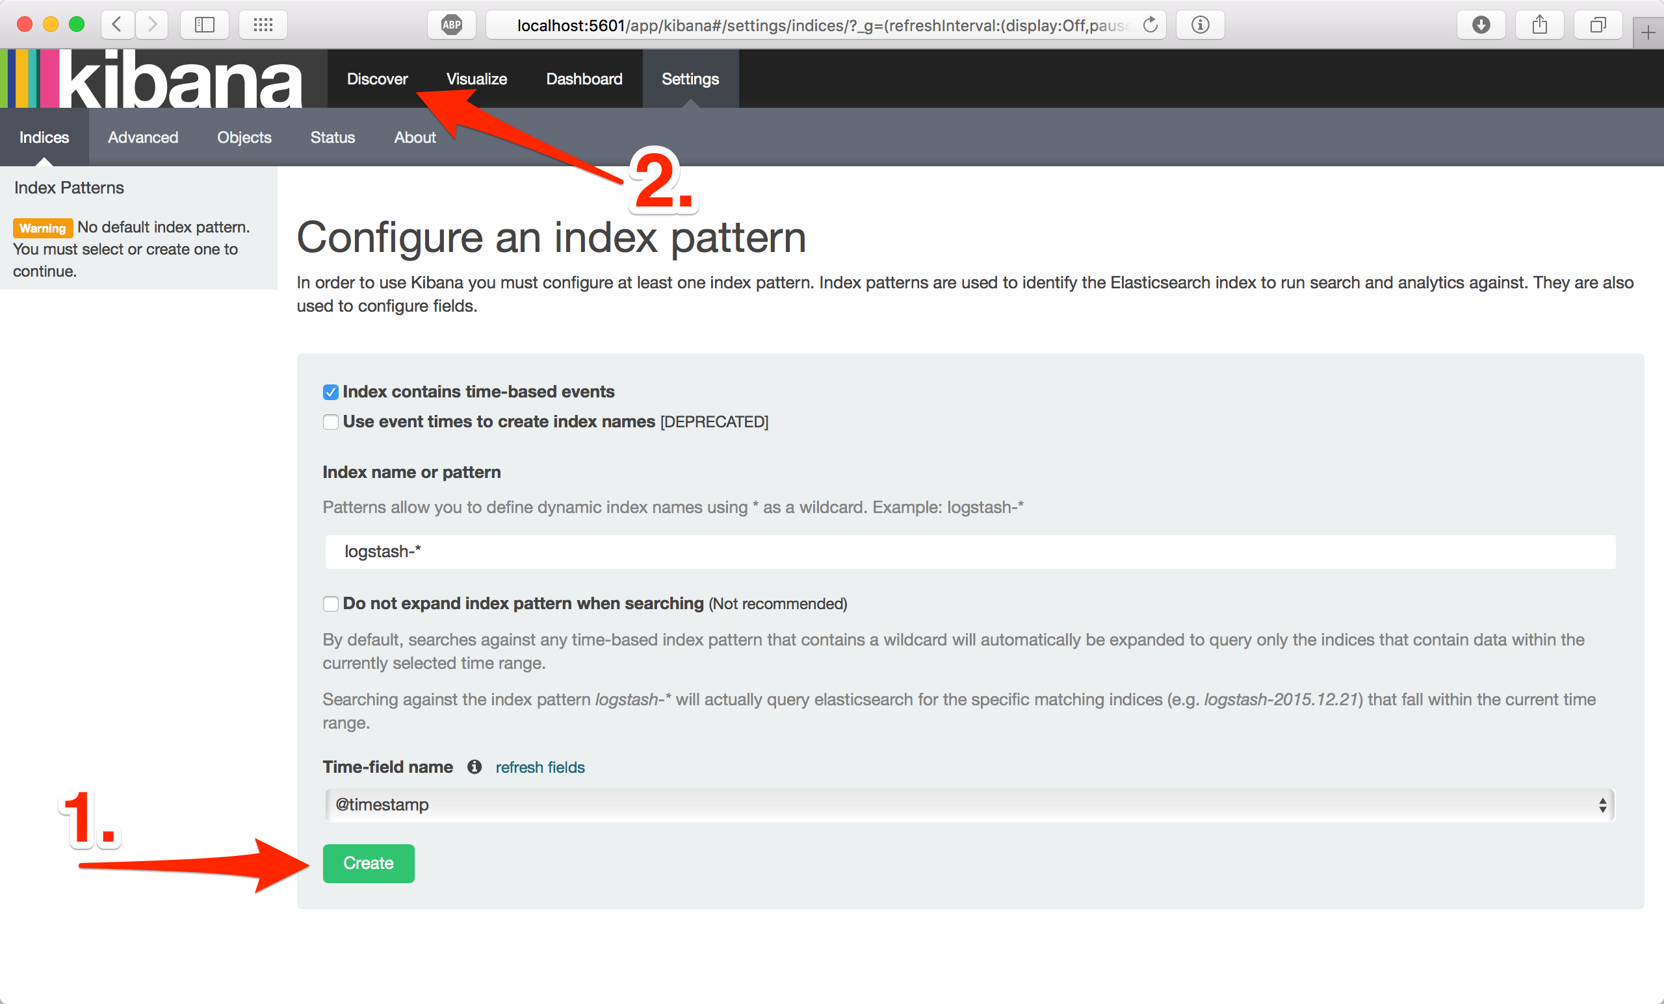The height and width of the screenshot is (1004, 1664).
Task: Enable Use event times to create index names
Action: (330, 422)
